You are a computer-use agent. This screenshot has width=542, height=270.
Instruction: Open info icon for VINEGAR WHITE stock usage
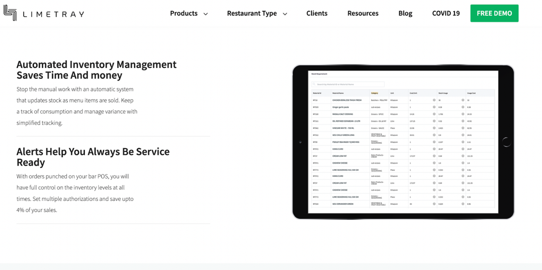[463, 128]
